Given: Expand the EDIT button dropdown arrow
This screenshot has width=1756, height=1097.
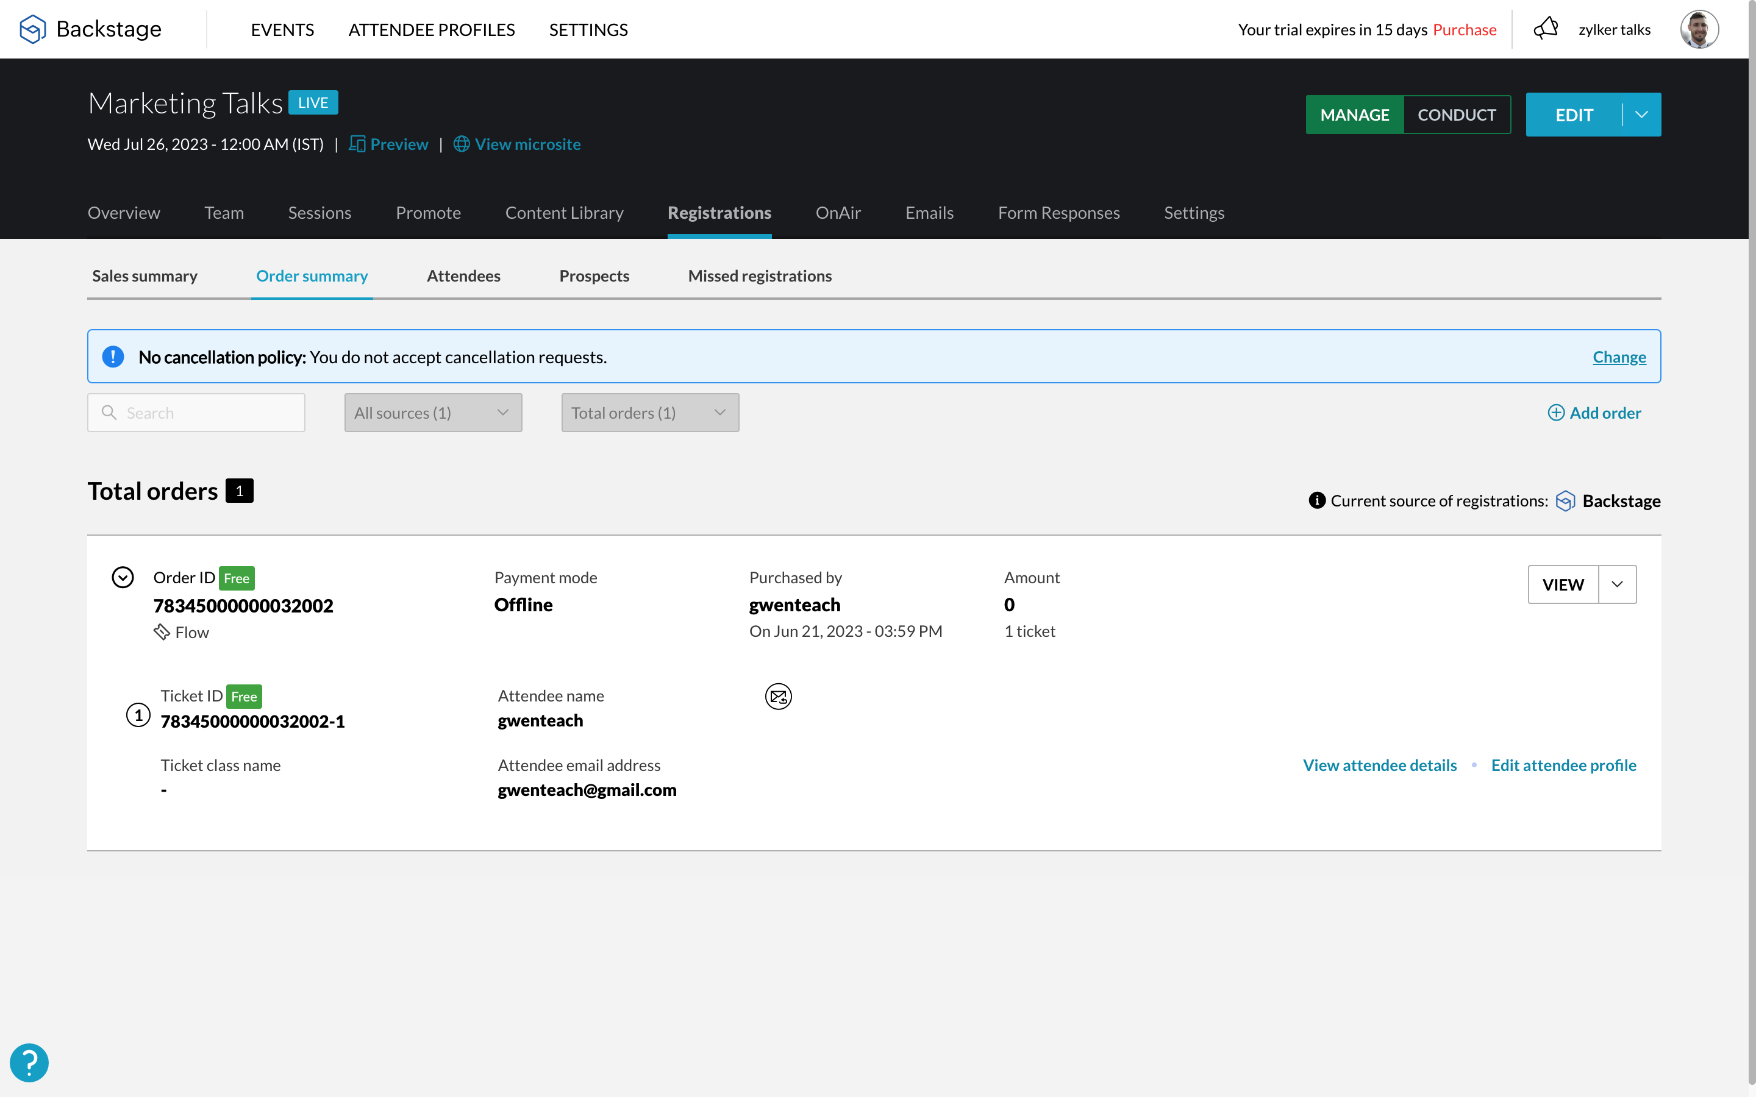Looking at the screenshot, I should coord(1641,115).
